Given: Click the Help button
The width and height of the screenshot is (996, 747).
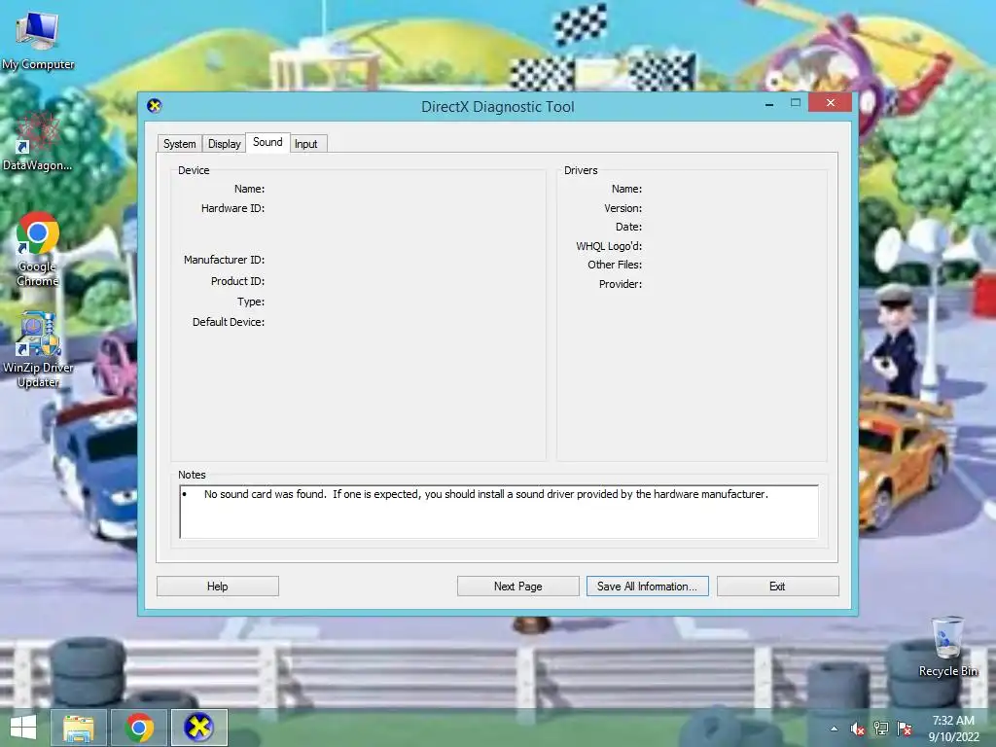Looking at the screenshot, I should [x=217, y=587].
